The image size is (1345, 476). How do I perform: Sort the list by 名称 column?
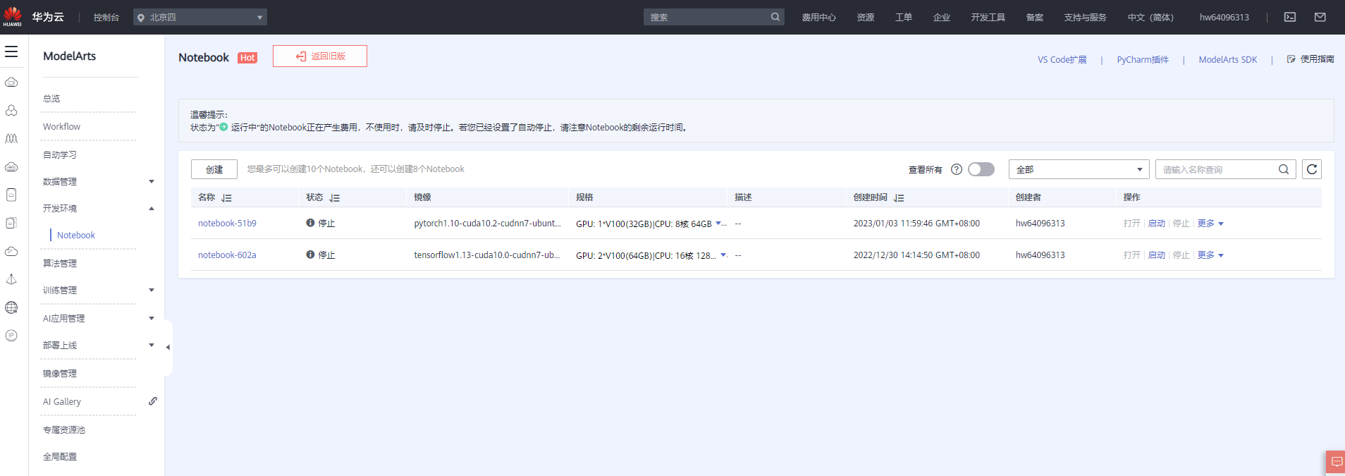(x=226, y=198)
